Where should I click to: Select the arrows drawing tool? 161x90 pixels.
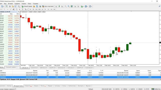(x=26, y=9)
